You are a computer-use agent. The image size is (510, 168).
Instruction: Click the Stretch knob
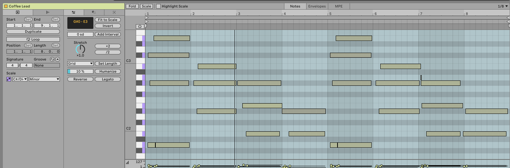coord(81,49)
